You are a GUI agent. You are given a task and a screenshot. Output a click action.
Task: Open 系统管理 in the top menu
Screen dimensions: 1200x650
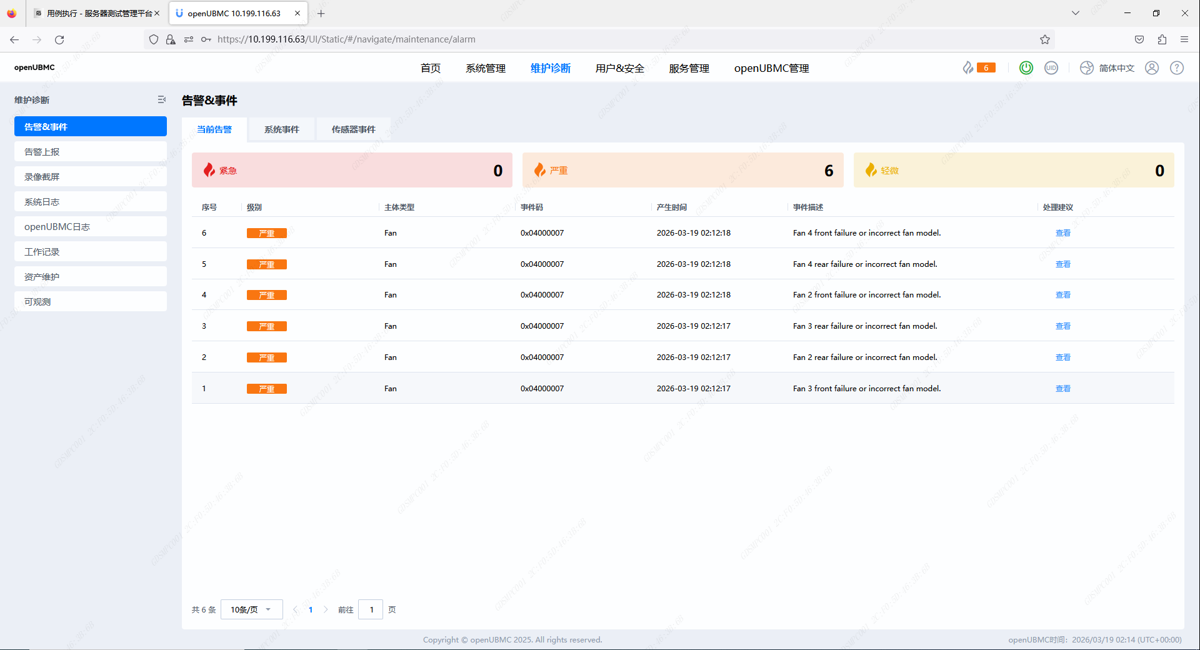pyautogui.click(x=485, y=68)
